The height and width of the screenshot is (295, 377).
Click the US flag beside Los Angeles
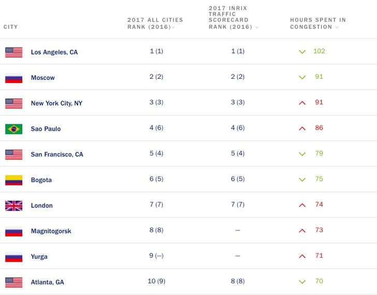point(14,52)
